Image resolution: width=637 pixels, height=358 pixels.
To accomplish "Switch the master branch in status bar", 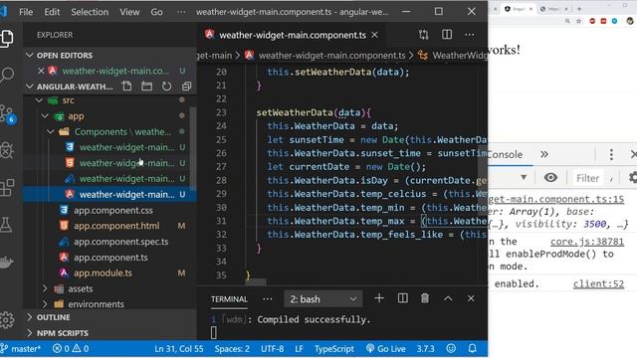I will coord(21,349).
